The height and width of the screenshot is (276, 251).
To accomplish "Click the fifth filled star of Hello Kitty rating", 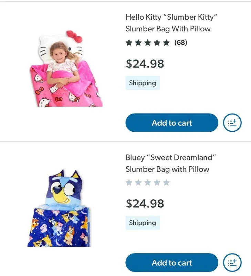I will (166, 42).
